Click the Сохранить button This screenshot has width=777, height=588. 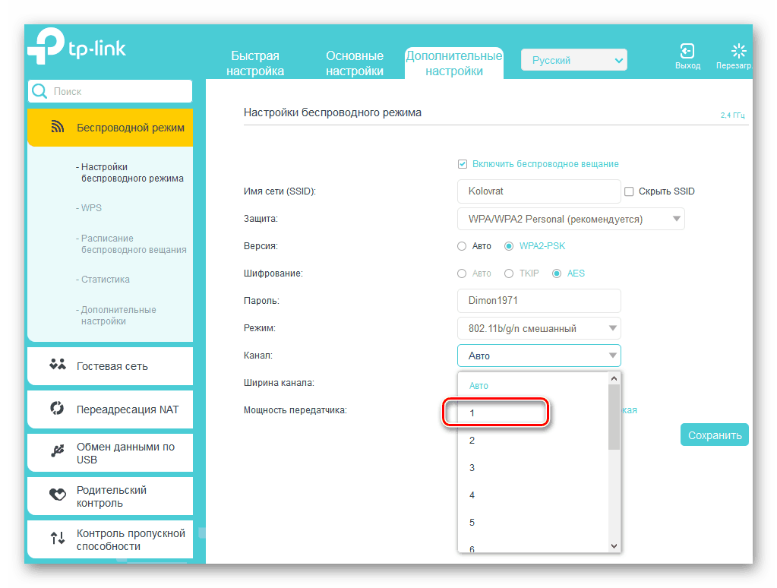[x=714, y=435]
